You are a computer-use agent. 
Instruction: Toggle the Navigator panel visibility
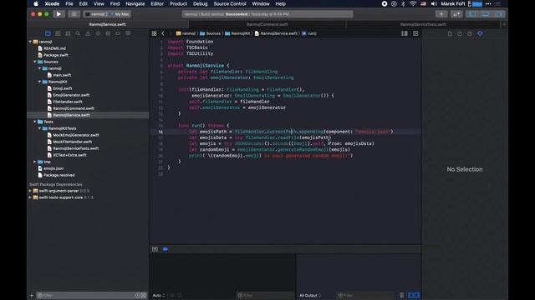(473, 14)
